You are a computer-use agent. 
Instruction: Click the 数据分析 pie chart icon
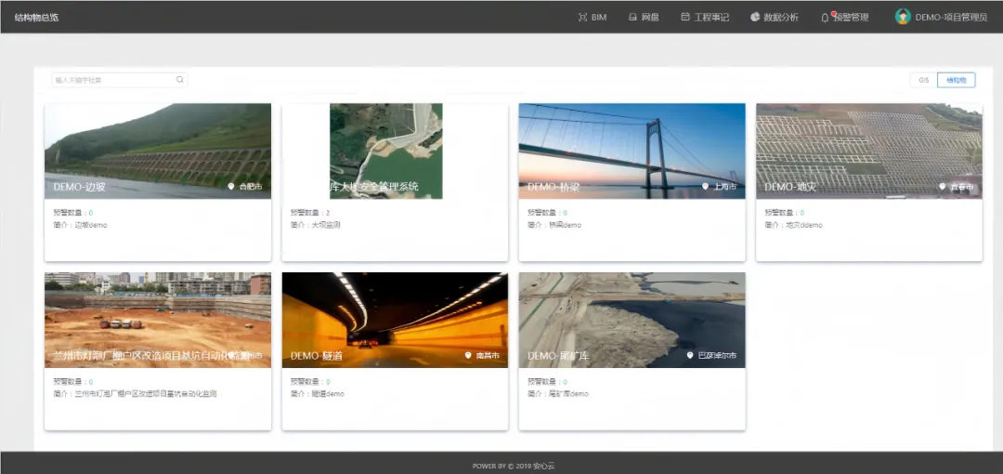[x=755, y=17]
